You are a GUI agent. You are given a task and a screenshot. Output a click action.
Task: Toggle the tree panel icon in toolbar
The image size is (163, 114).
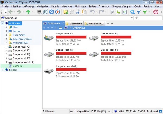click(118, 12)
